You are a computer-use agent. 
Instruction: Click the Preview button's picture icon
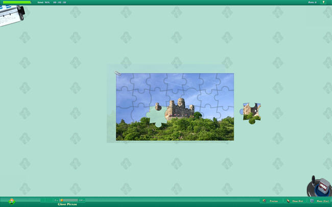tap(264, 201)
